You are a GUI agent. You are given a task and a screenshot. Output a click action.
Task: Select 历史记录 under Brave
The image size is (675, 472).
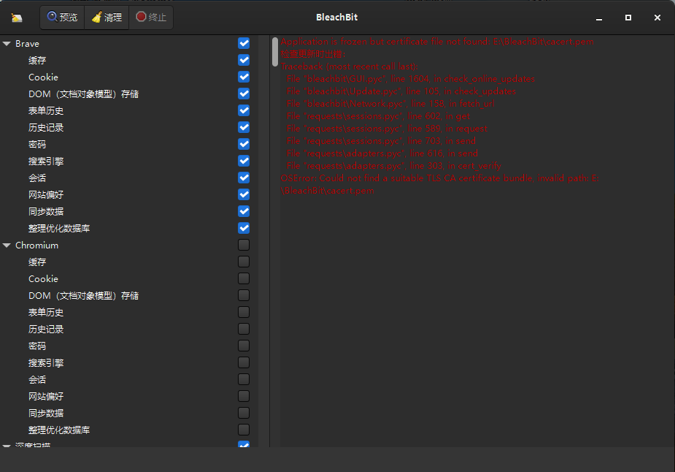point(46,128)
